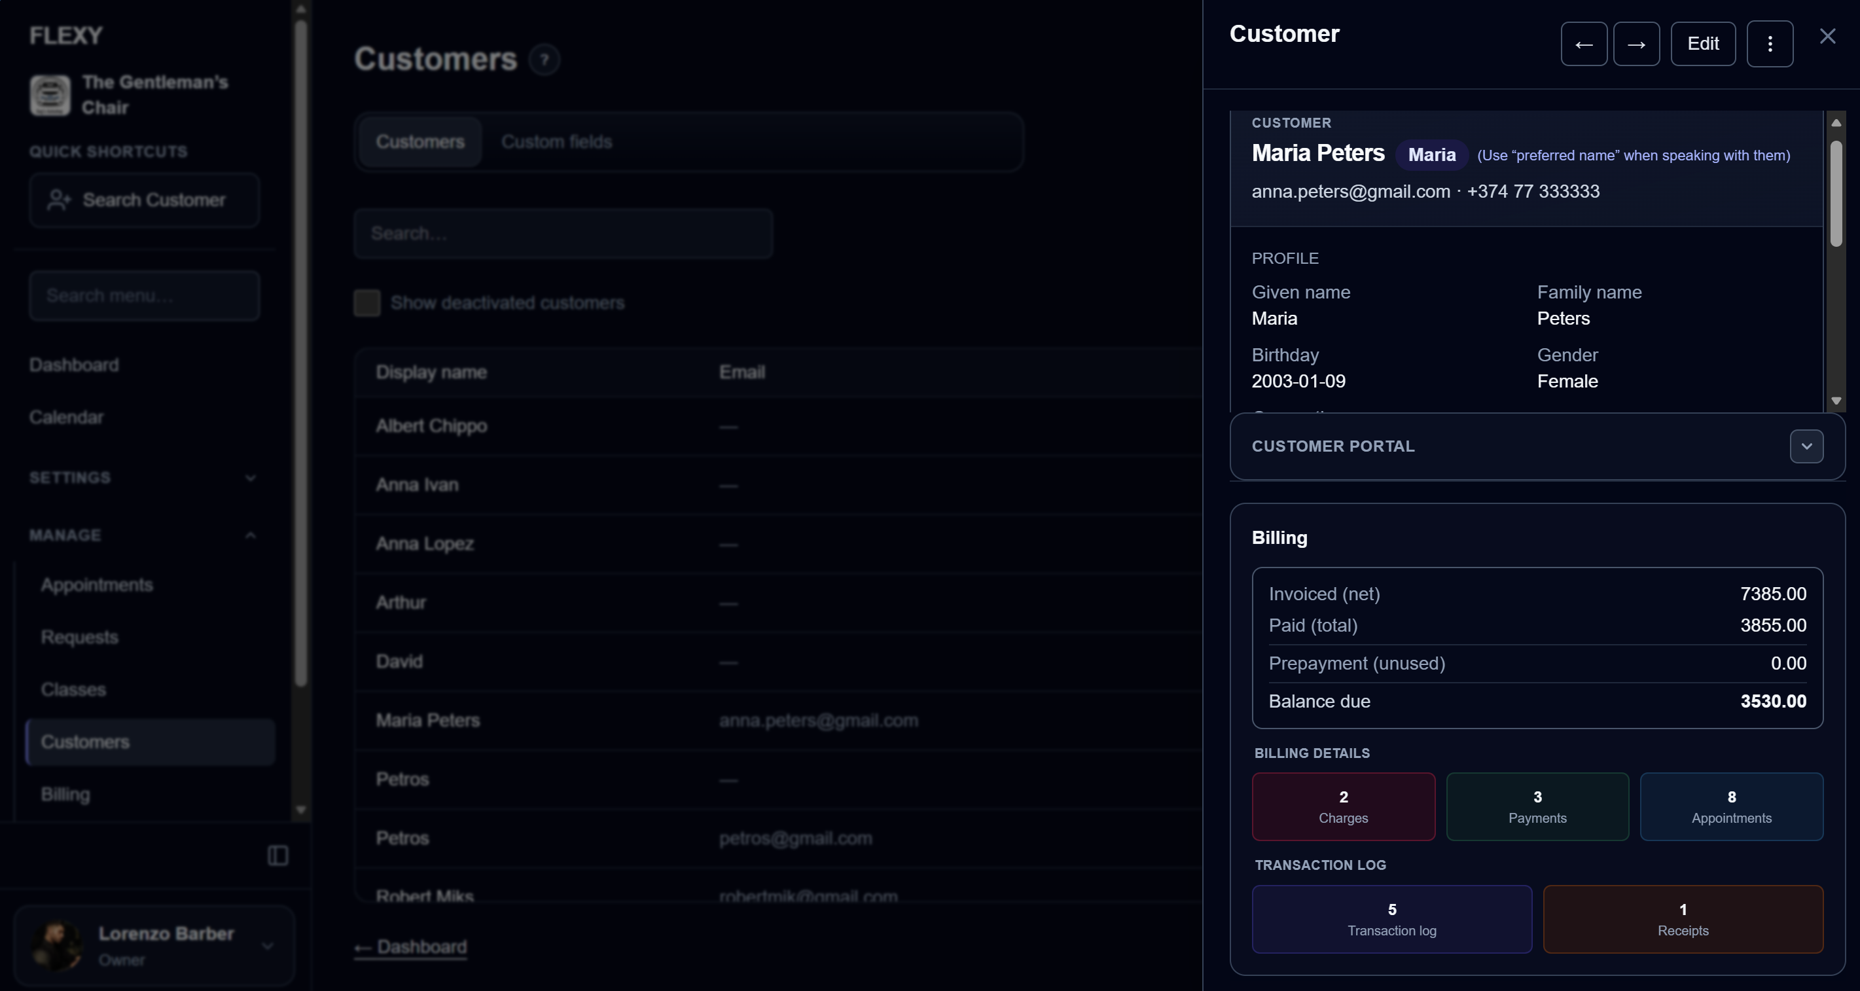Expand the Settings sidebar section
1860x991 pixels.
click(250, 477)
